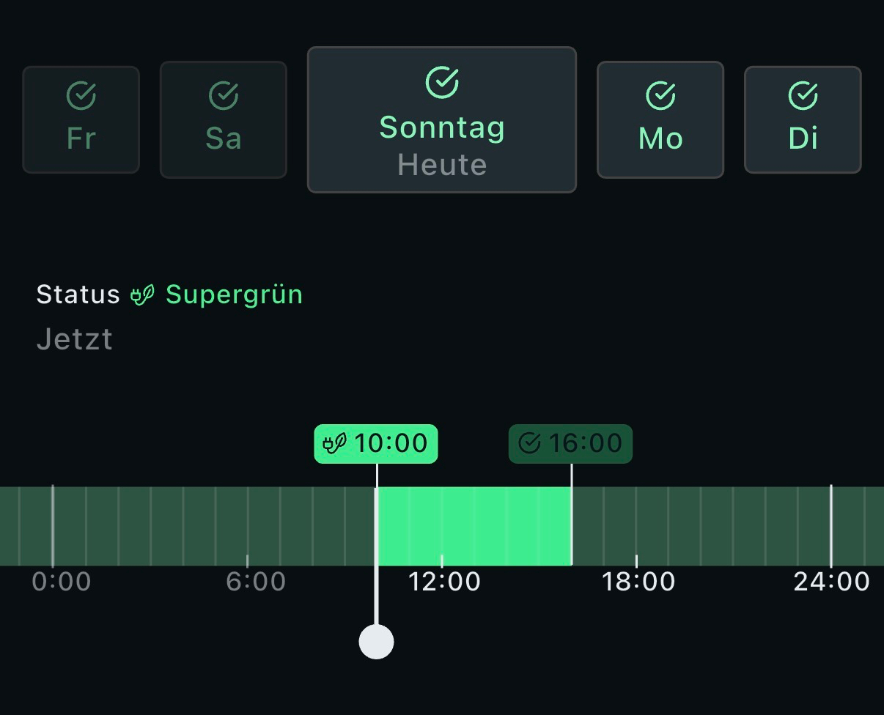Click the round timeline slider handle
The height and width of the screenshot is (715, 884).
tap(377, 642)
